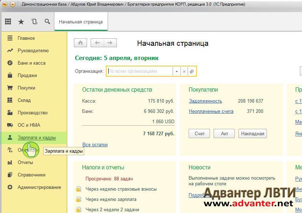Click the search magnifier icon
Viewport: 302px width, 213px height.
[x=47, y=22]
